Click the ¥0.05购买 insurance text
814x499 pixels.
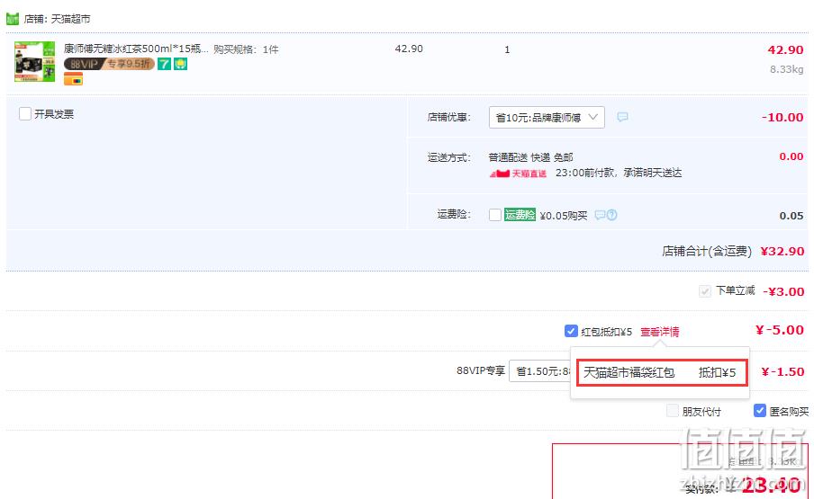tap(564, 216)
